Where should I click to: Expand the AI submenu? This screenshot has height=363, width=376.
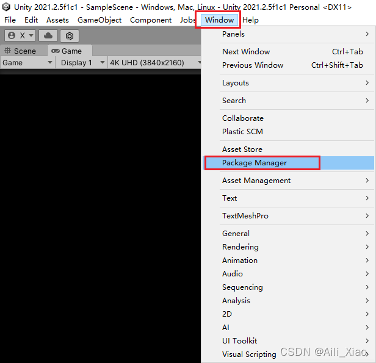pyautogui.click(x=289, y=328)
